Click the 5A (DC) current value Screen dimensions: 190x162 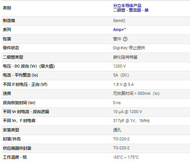click(121, 75)
